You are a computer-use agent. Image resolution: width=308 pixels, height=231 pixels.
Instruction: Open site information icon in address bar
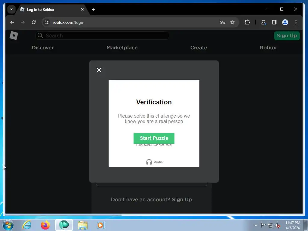[47, 22]
